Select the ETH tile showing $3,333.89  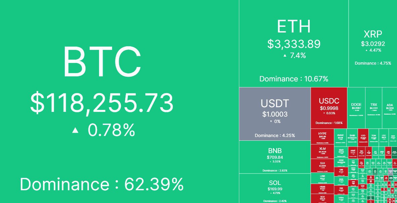[x=294, y=44]
